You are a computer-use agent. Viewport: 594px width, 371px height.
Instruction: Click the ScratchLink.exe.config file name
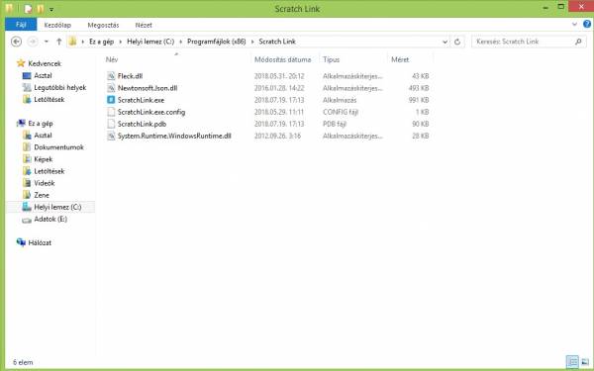coord(151,112)
